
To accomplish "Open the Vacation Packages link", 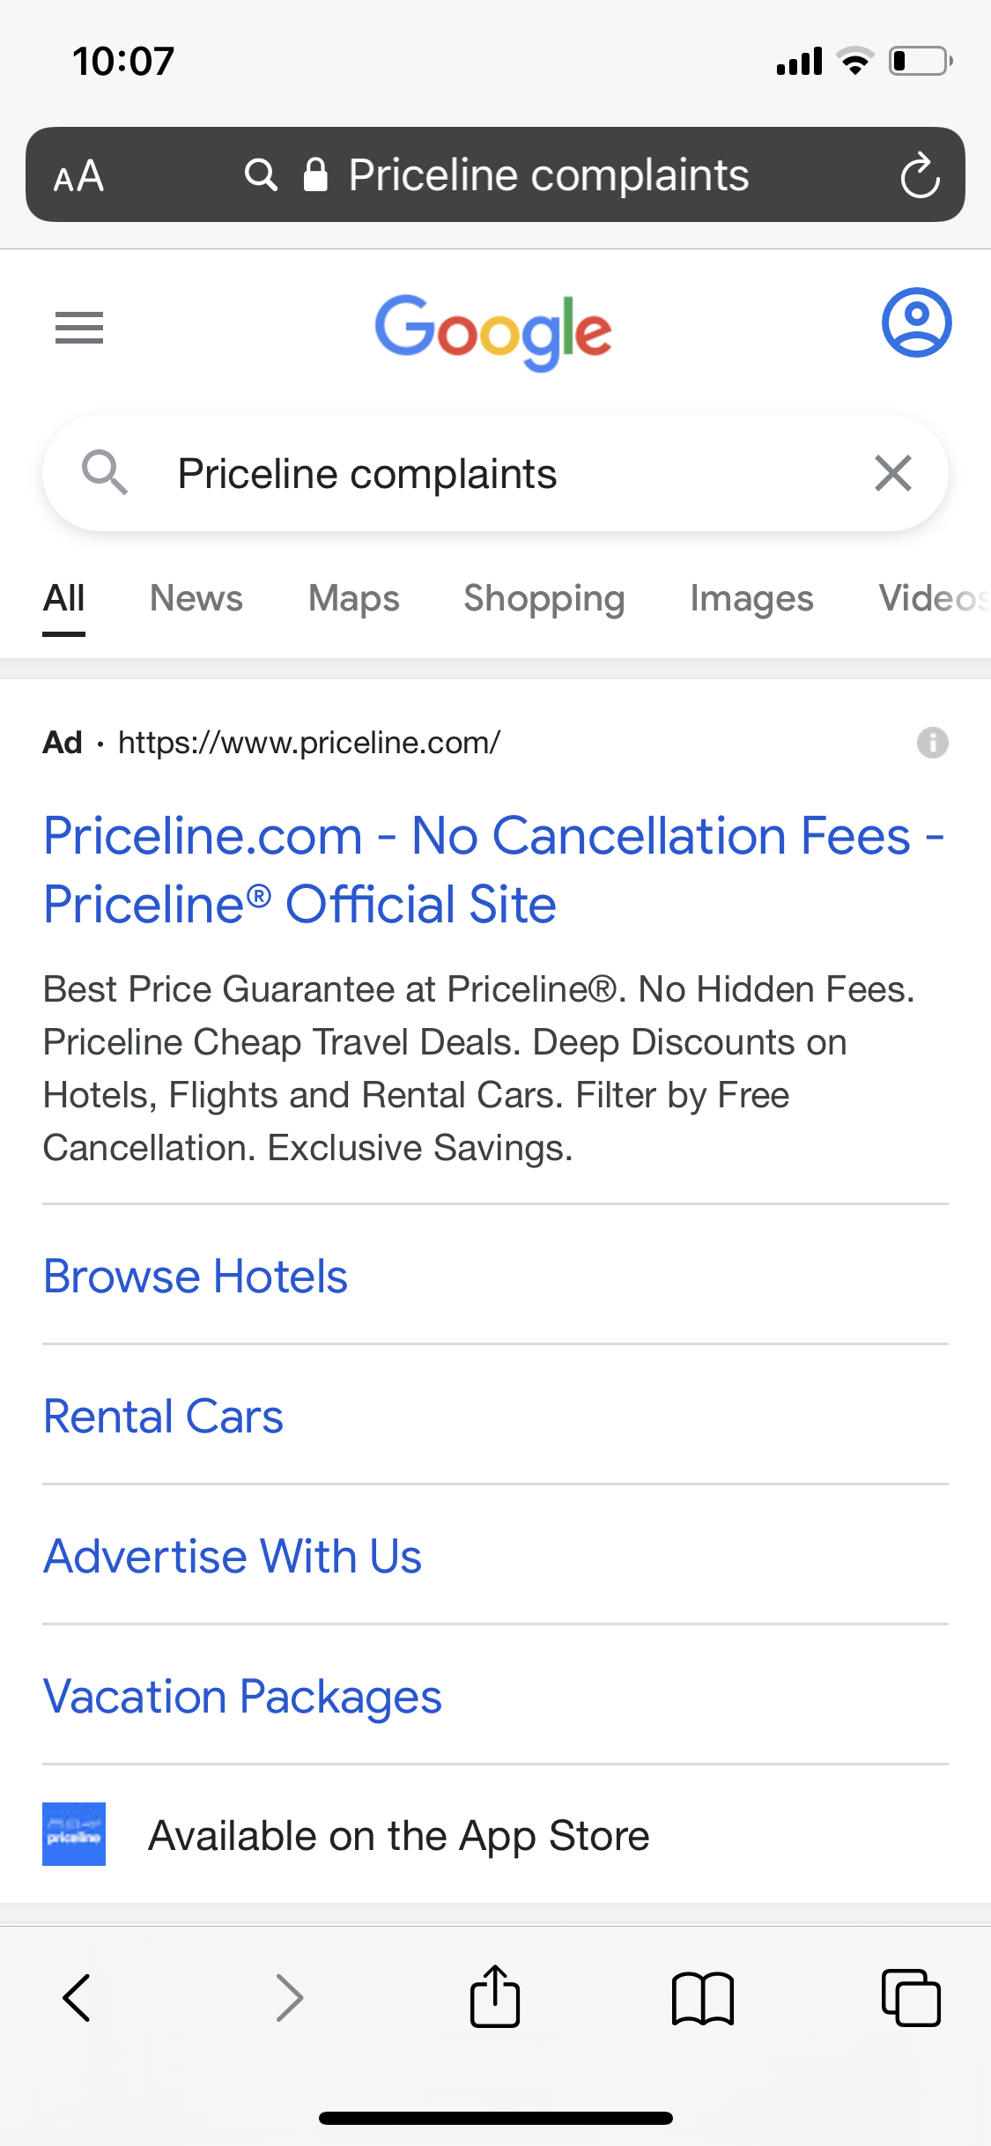I will point(242,1697).
